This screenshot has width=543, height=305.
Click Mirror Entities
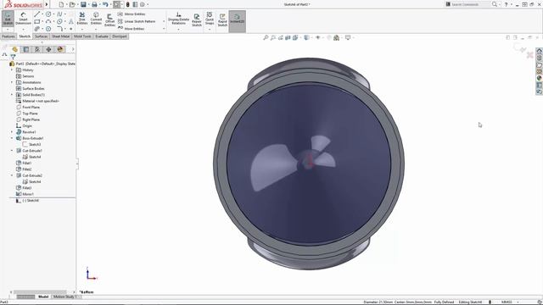pos(132,14)
